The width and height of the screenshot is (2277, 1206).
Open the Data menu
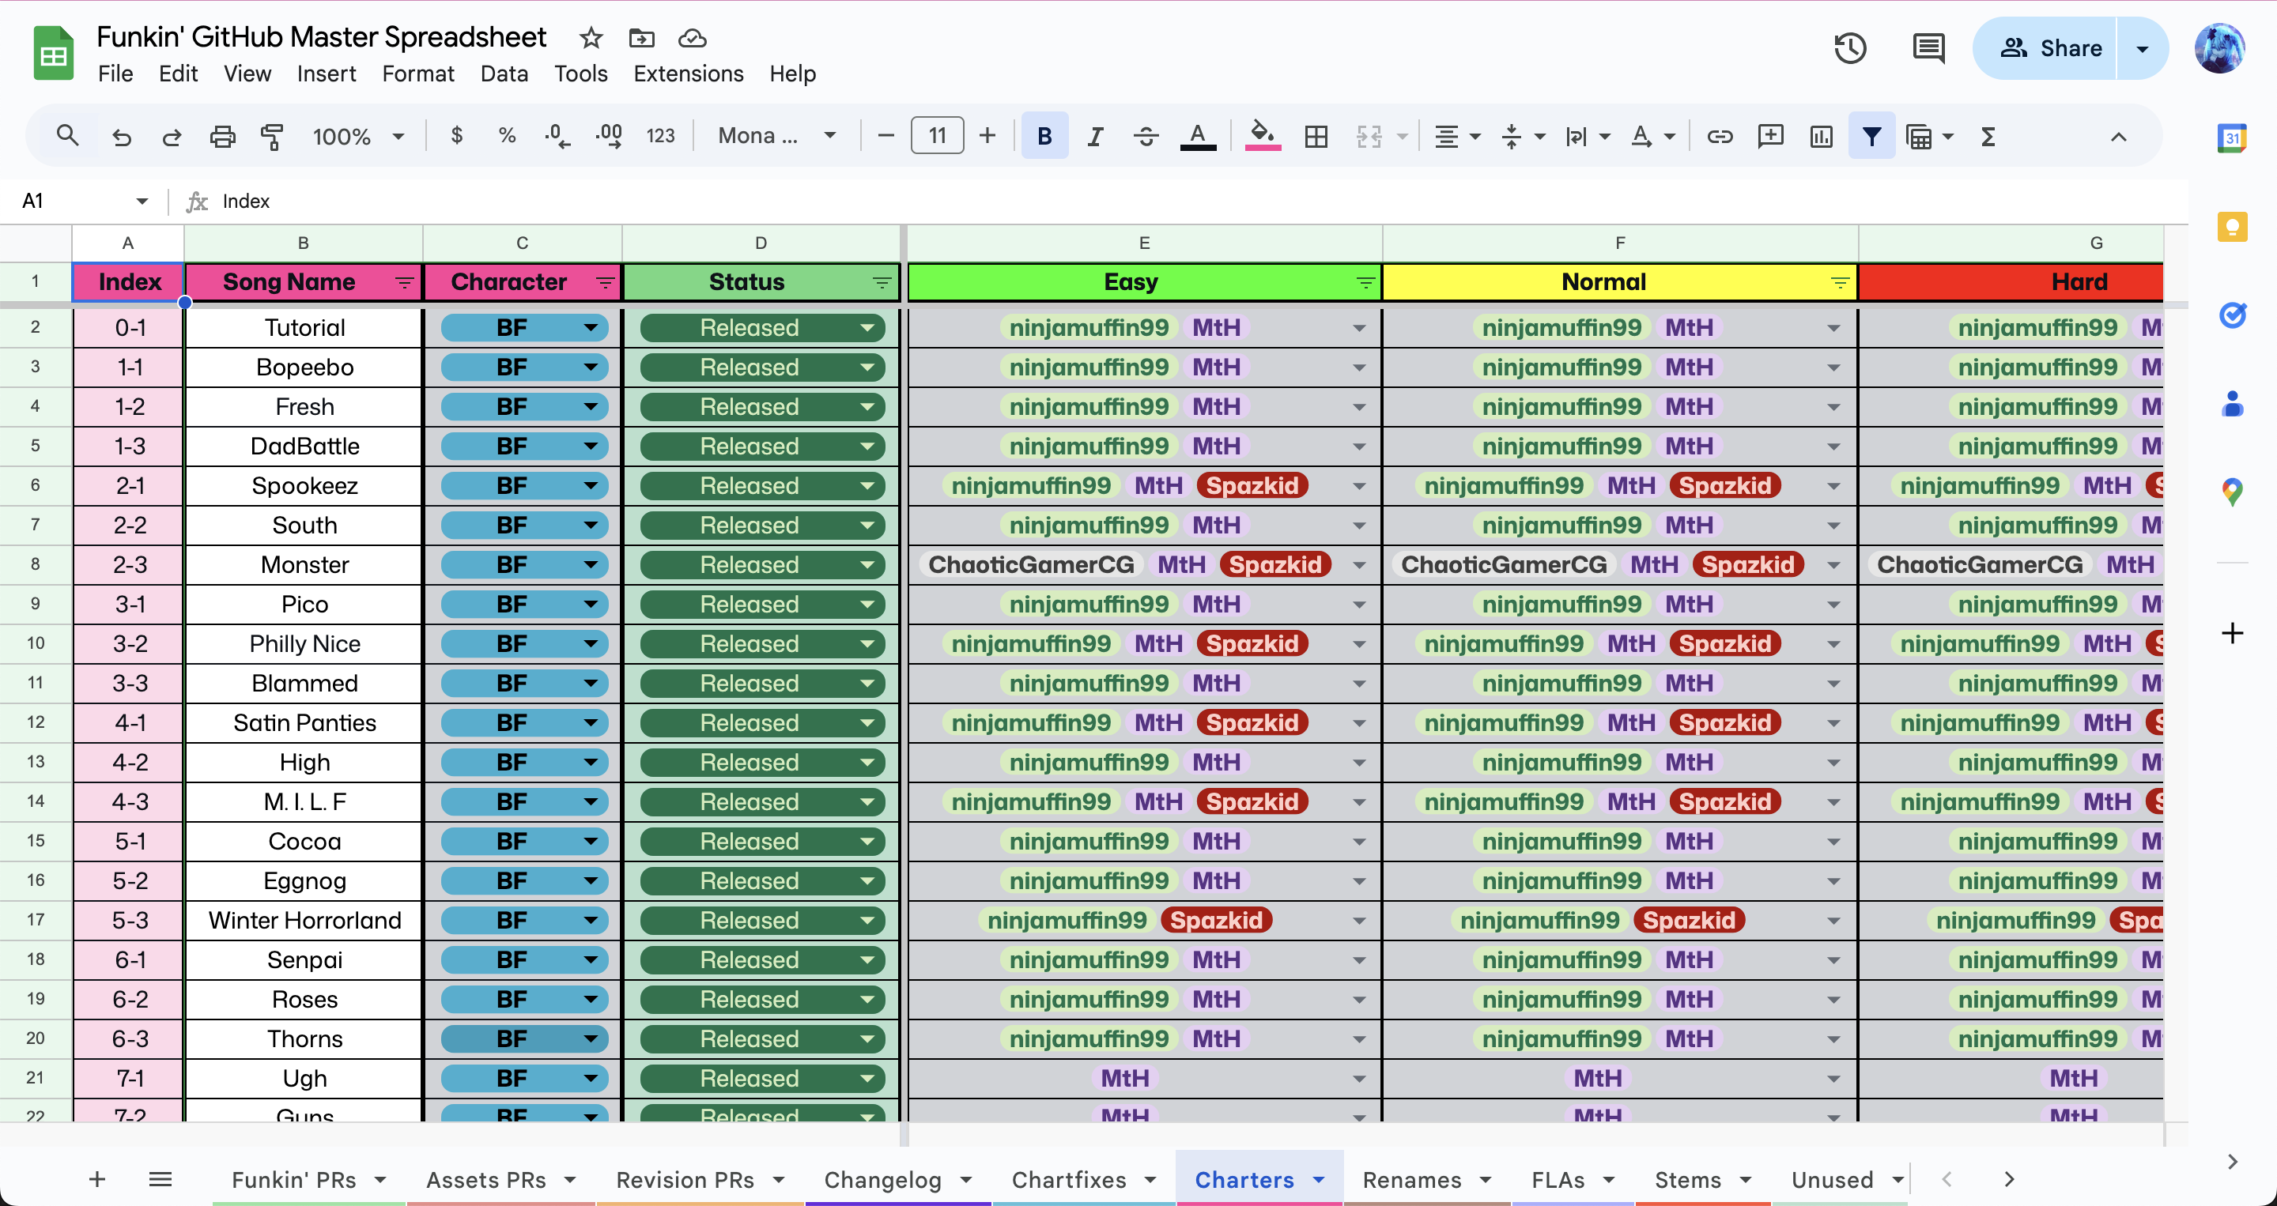point(504,73)
